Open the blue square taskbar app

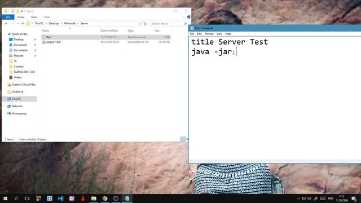click(50, 198)
